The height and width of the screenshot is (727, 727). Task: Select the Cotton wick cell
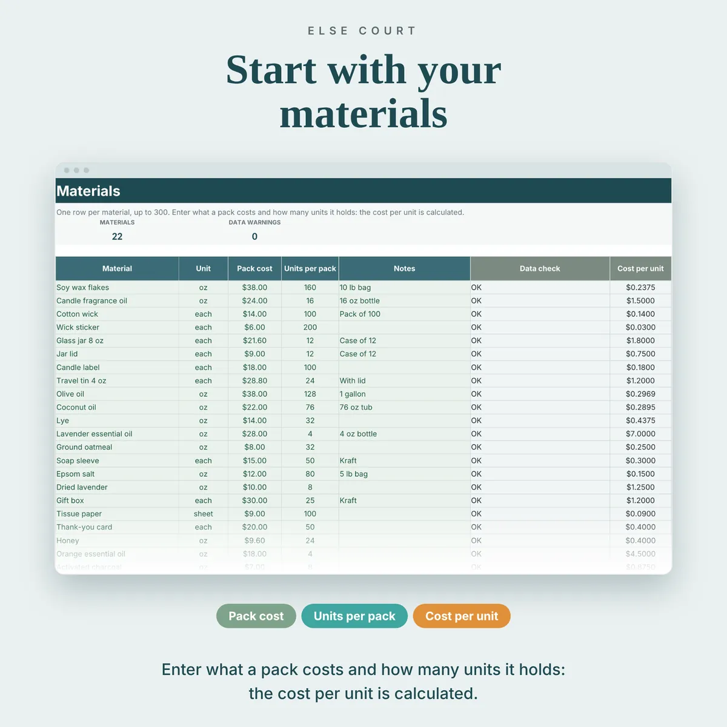pos(117,314)
